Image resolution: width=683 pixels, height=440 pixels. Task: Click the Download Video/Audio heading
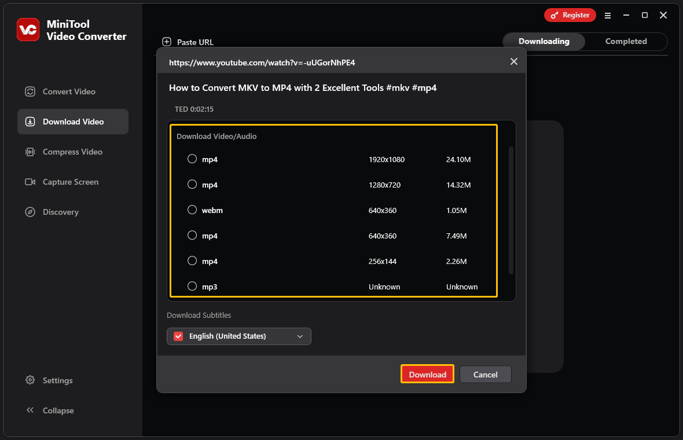pyautogui.click(x=216, y=137)
